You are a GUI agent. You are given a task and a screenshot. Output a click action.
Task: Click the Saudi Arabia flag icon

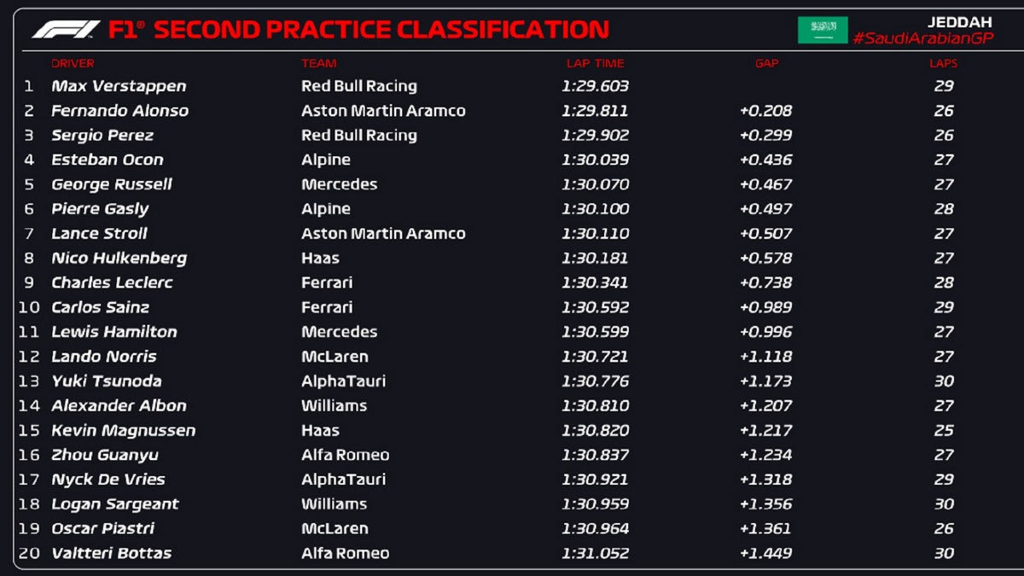[x=823, y=30]
